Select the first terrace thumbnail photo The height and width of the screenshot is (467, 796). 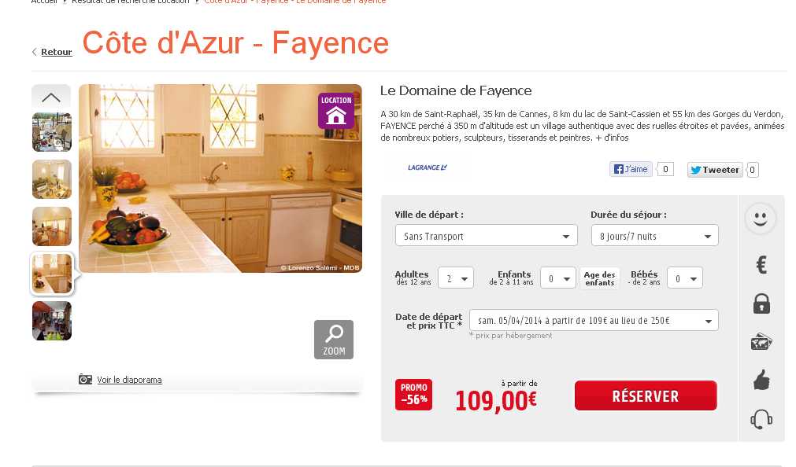[52, 132]
